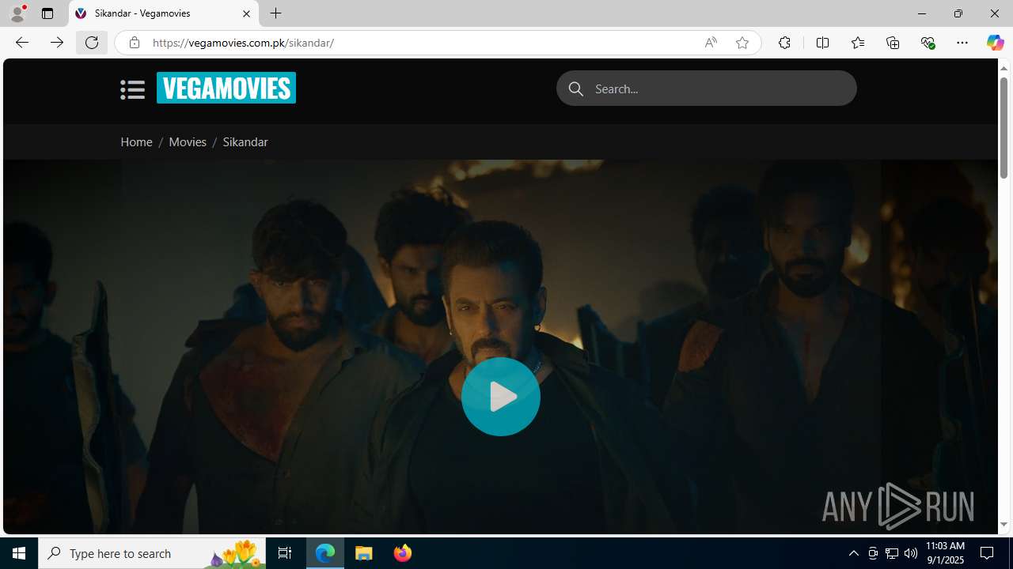Open Collections panel
The height and width of the screenshot is (569, 1013).
click(893, 43)
